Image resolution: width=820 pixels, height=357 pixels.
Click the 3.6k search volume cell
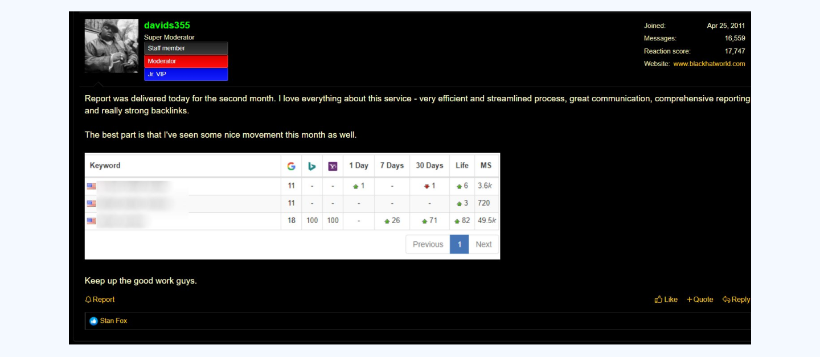click(485, 186)
